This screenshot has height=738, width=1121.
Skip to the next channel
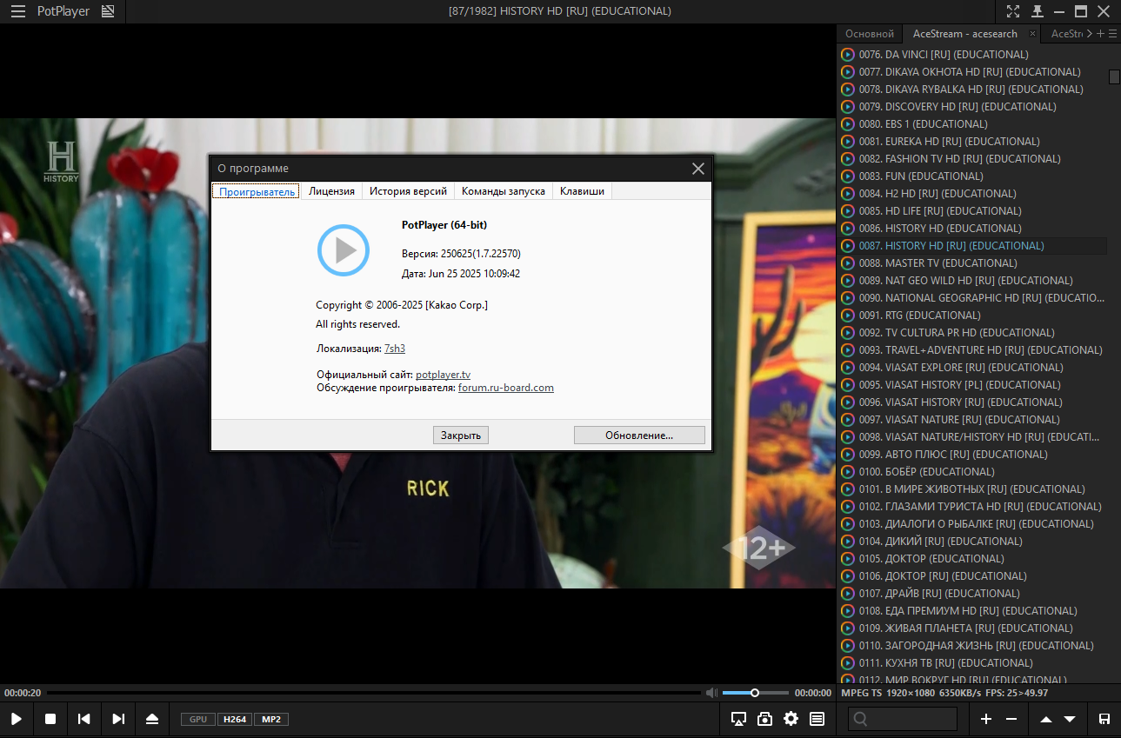(x=118, y=719)
